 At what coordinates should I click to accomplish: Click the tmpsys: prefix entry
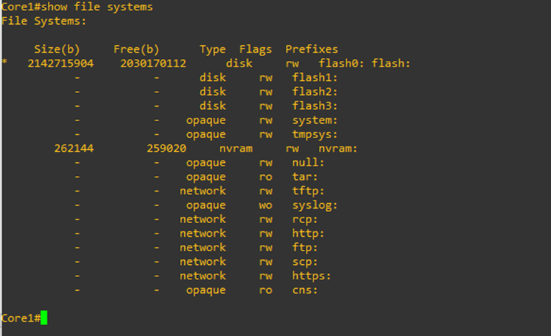[311, 134]
